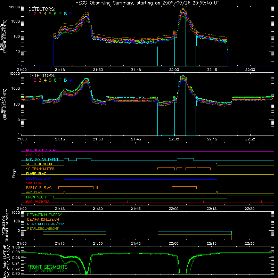278x278 pixels.
Task: Click the bad packets marker near 21:42
Action: click(x=127, y=202)
